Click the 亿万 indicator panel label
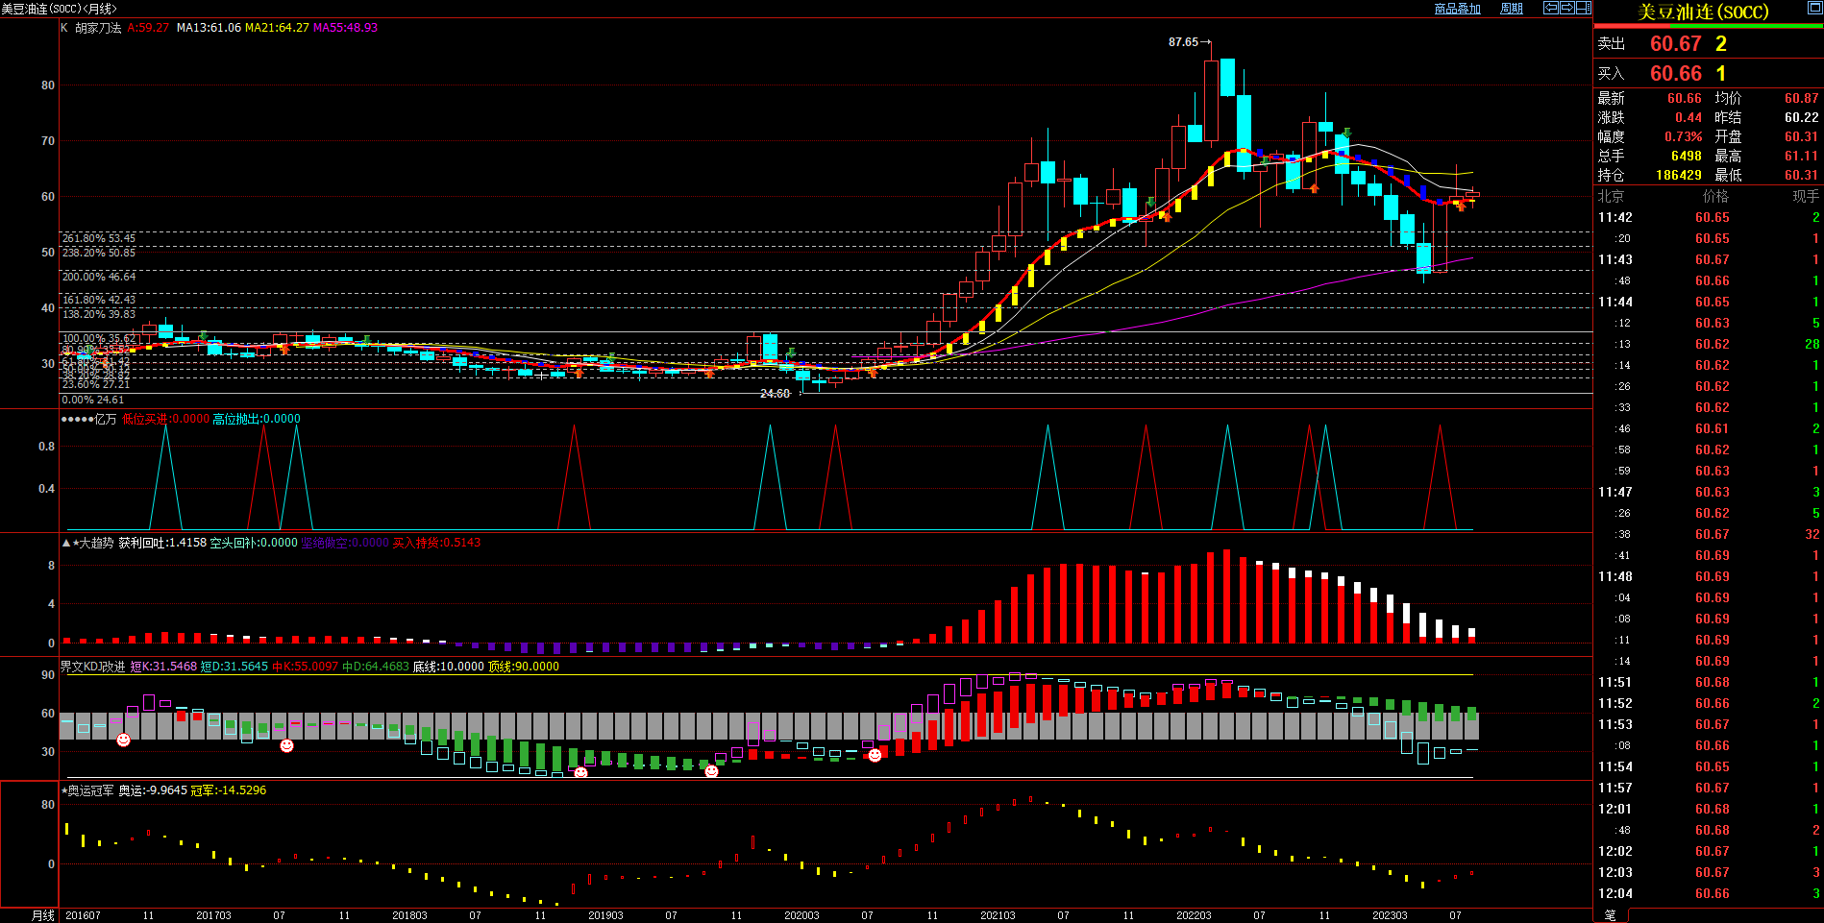The image size is (1824, 923). point(105,419)
